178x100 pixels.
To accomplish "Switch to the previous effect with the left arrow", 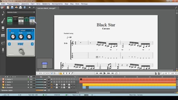I will coord(9,44).
